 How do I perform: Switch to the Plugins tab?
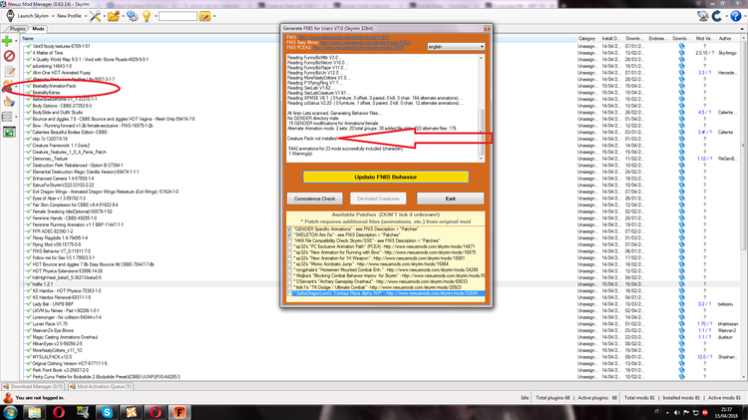18,29
